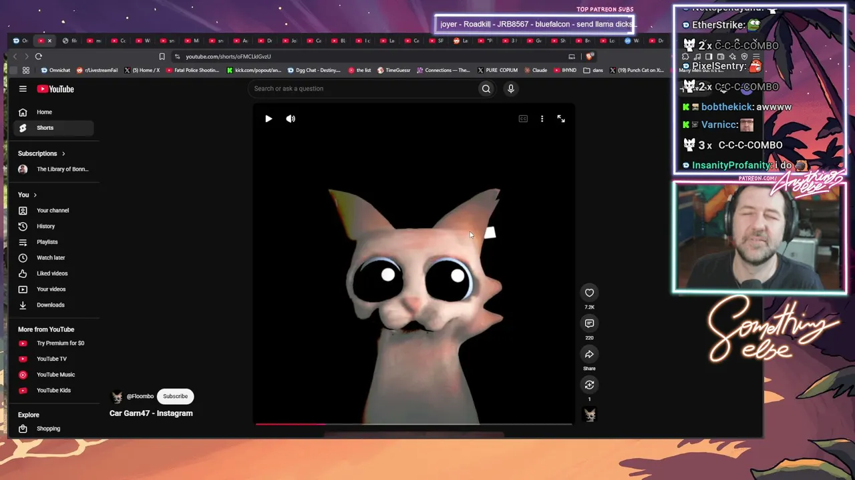
Task: Open the IHYND bookmark
Action: [x=564, y=70]
